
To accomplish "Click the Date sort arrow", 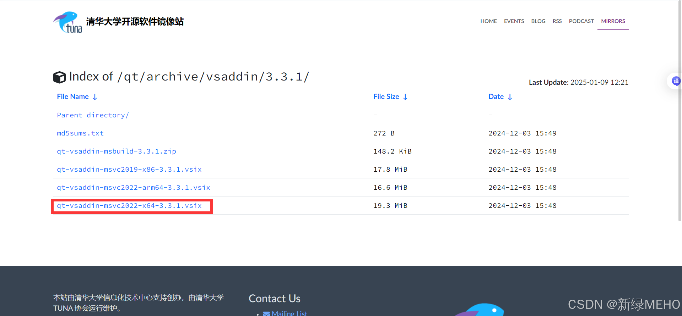I will tap(510, 97).
